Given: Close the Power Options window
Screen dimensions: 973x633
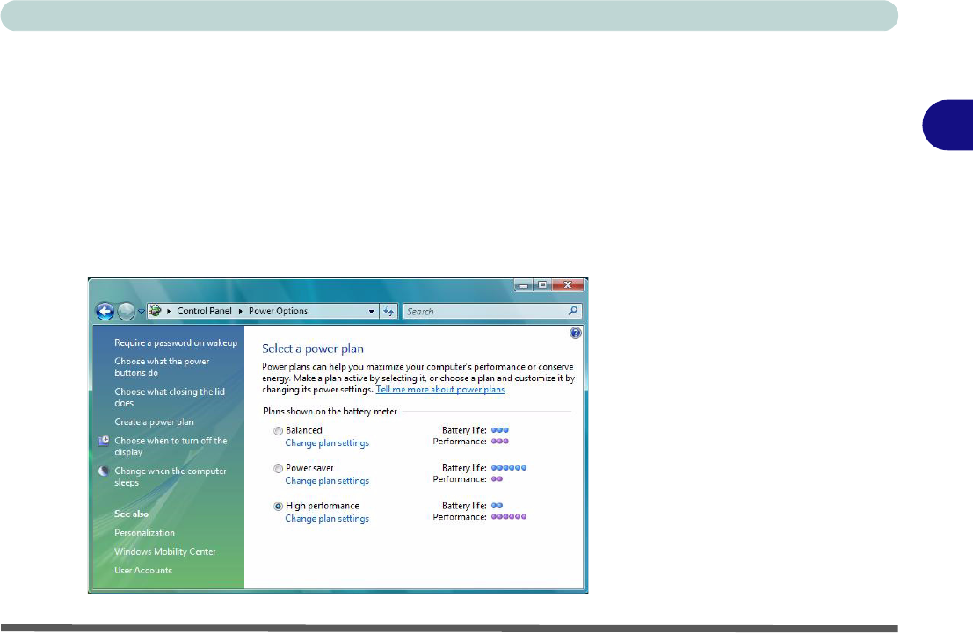Looking at the screenshot, I should pyautogui.click(x=568, y=285).
